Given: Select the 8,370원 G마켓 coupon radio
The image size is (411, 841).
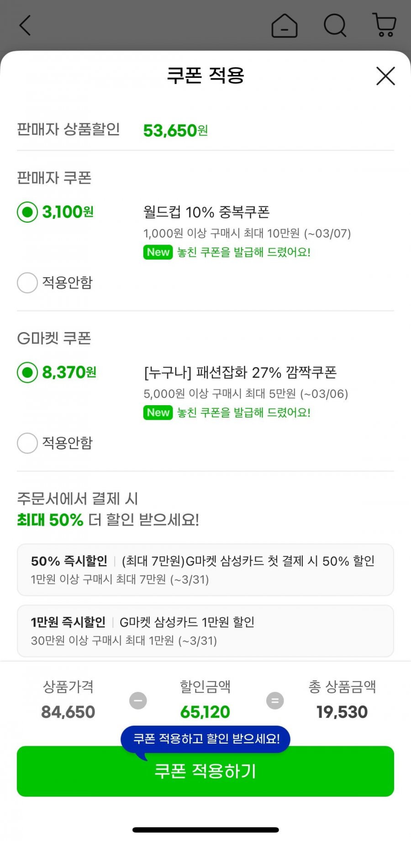Looking at the screenshot, I should [x=27, y=373].
